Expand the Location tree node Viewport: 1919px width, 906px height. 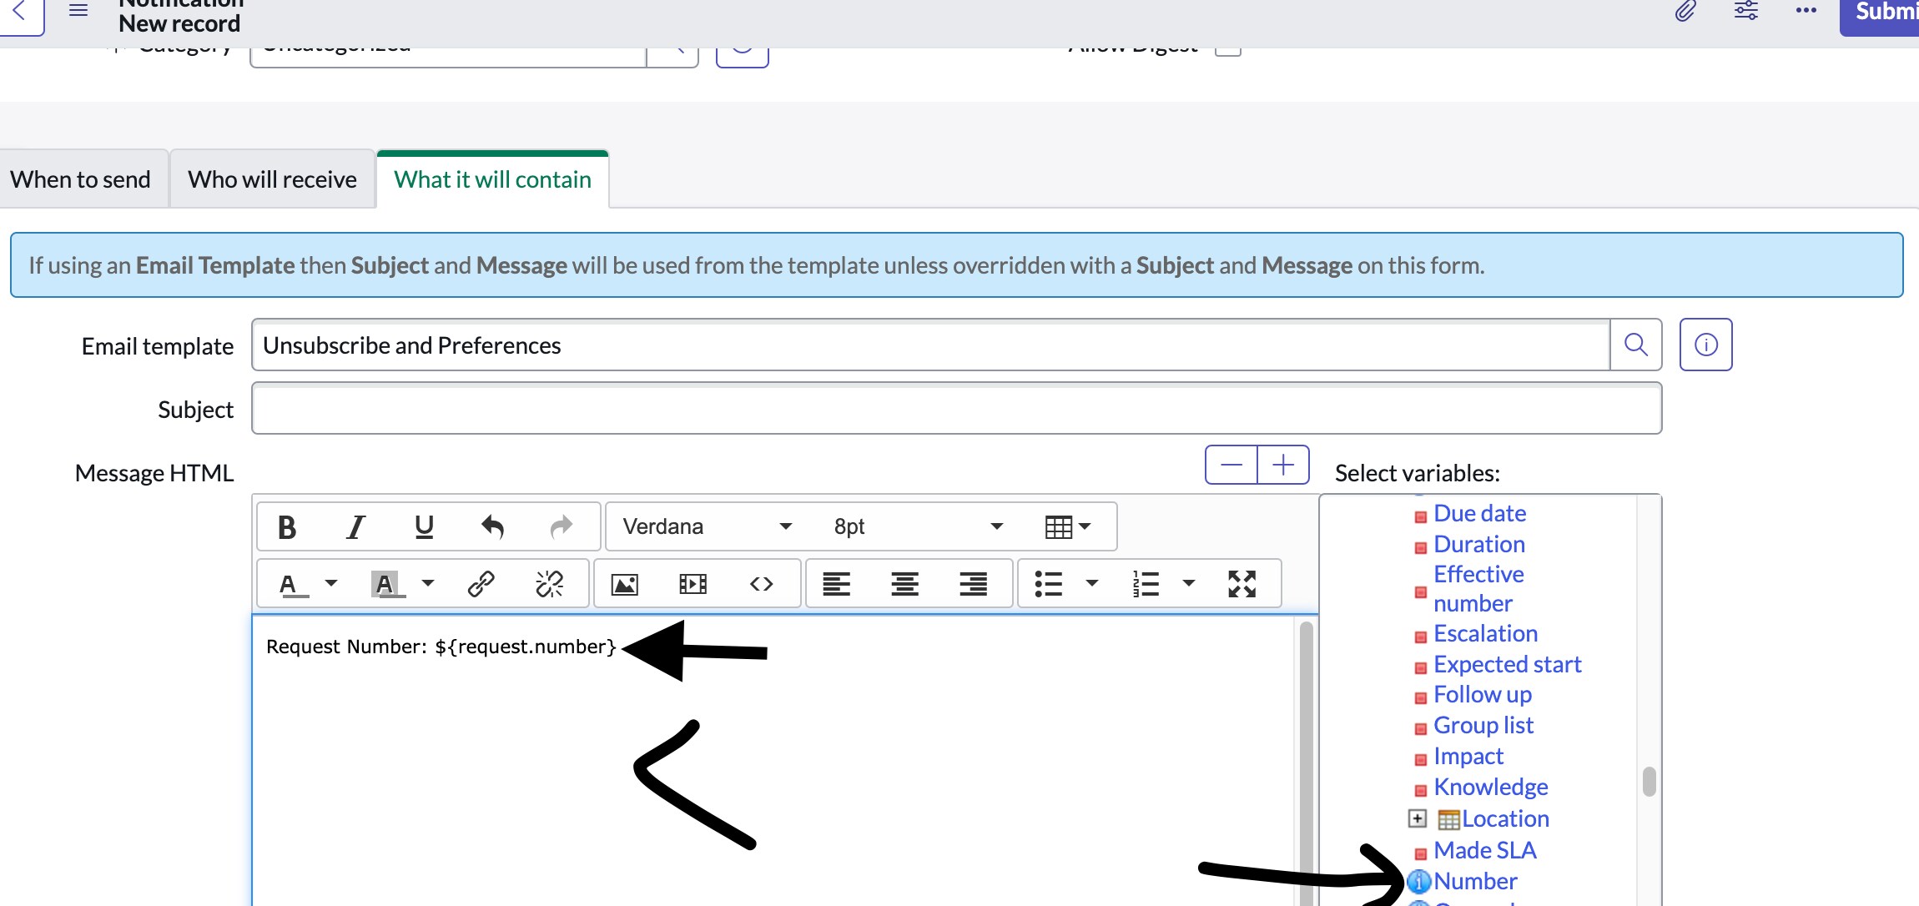pyautogui.click(x=1417, y=818)
